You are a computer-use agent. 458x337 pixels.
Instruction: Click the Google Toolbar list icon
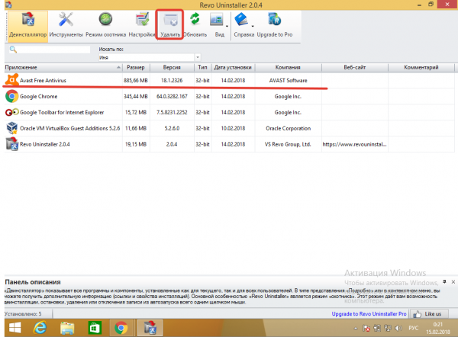click(12, 112)
